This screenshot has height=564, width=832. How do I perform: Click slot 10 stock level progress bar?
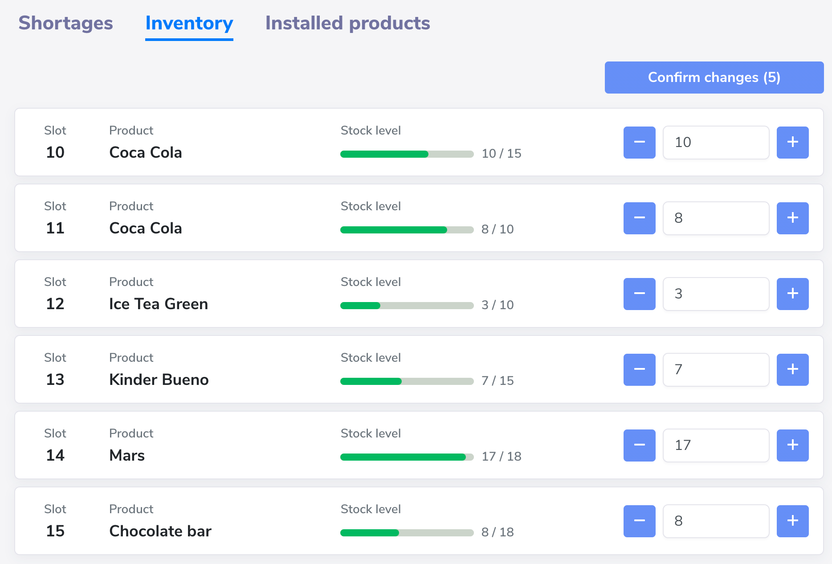pyautogui.click(x=407, y=154)
